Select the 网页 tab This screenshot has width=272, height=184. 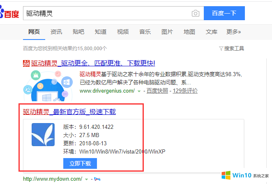(34, 32)
